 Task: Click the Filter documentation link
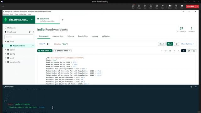(x=42, y=44)
